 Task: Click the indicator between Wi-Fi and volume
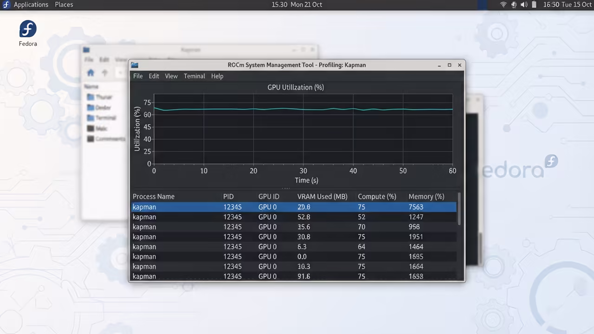click(x=514, y=5)
